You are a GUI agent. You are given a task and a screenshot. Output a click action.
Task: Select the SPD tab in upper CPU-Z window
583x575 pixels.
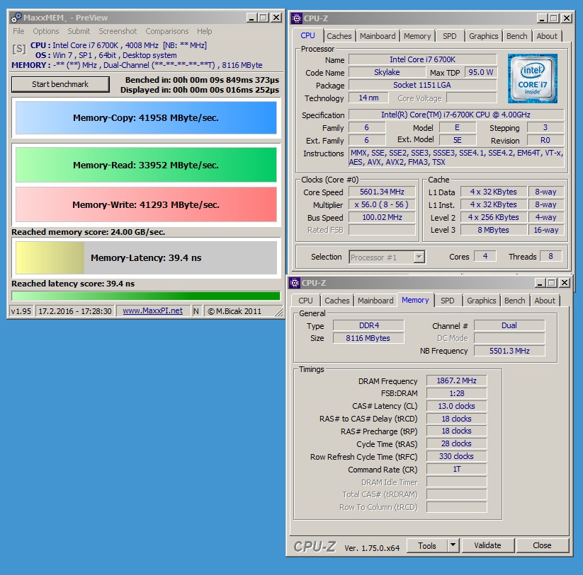[450, 36]
